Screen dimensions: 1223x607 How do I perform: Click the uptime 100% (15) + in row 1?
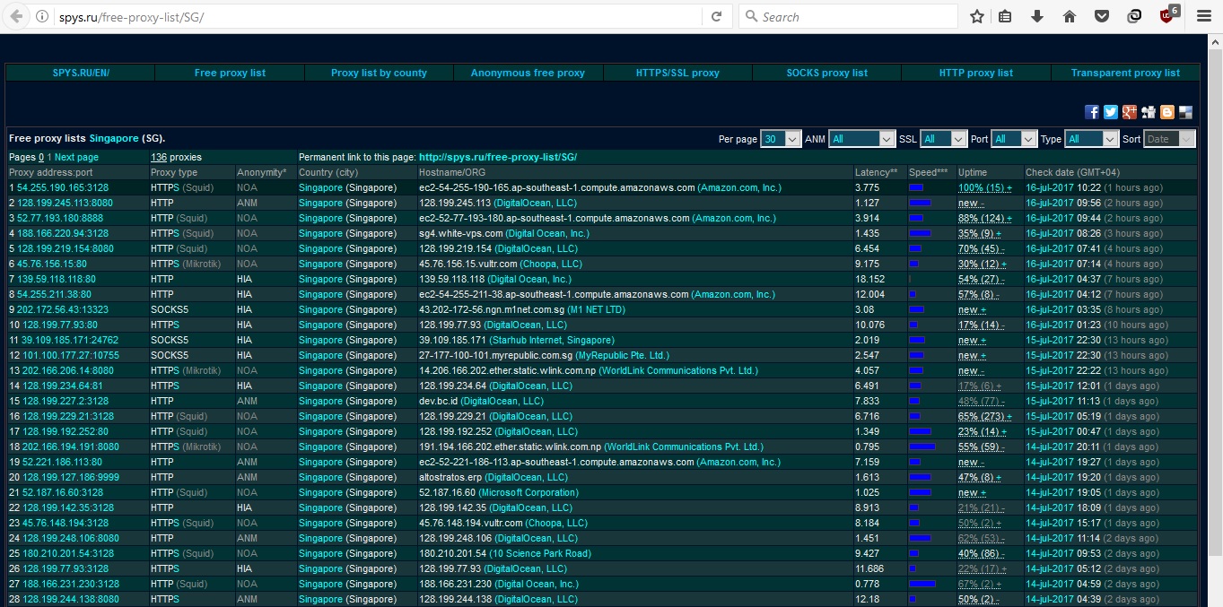coord(984,187)
